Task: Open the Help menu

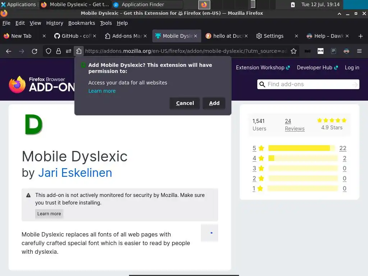Action: 122,23
